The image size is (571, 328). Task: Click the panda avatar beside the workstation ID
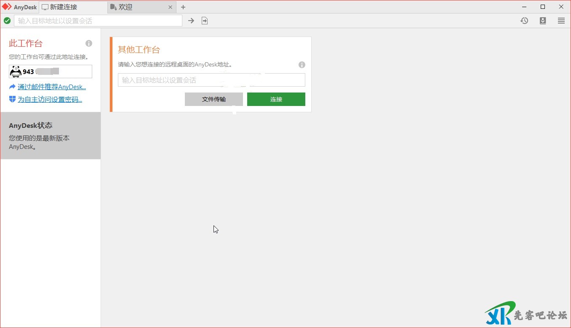pos(16,72)
